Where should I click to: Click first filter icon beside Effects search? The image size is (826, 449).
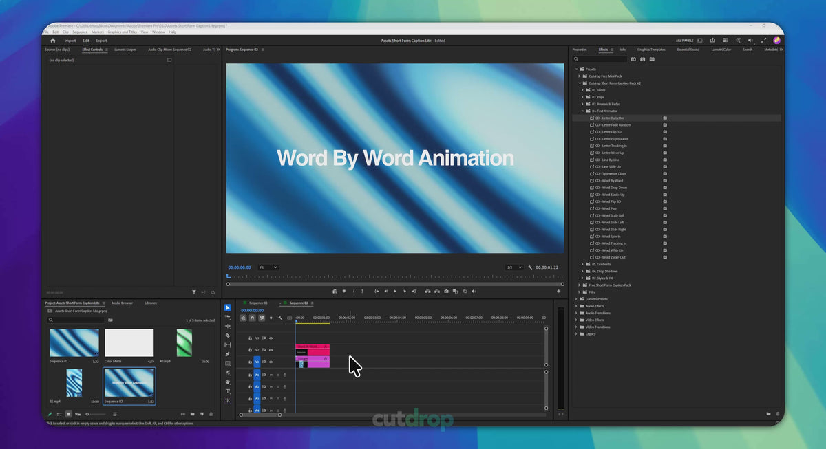pos(633,59)
